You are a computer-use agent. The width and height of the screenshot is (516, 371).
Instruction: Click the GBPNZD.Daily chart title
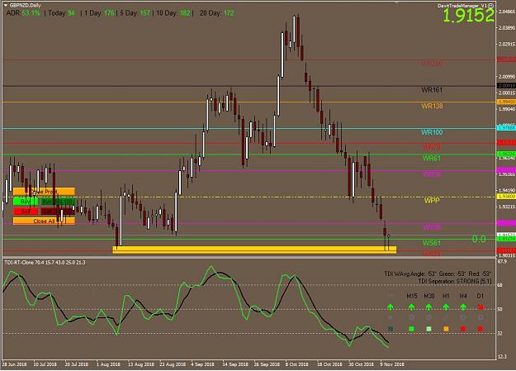(26, 5)
